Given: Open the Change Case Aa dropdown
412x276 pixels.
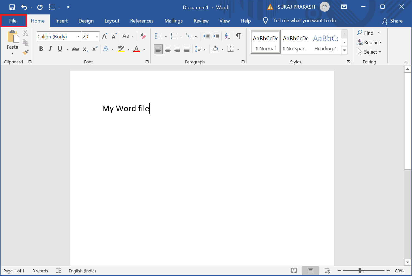Looking at the screenshot, I should [128, 36].
